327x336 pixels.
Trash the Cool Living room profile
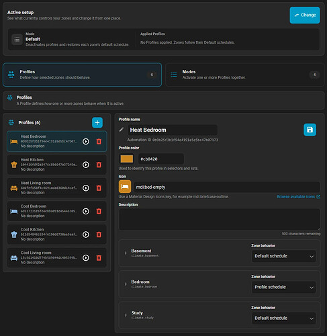pyautogui.click(x=99, y=258)
